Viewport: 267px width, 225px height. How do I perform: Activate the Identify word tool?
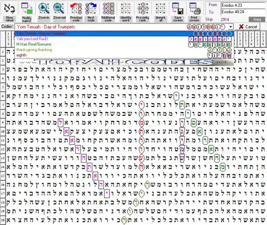tap(126, 11)
